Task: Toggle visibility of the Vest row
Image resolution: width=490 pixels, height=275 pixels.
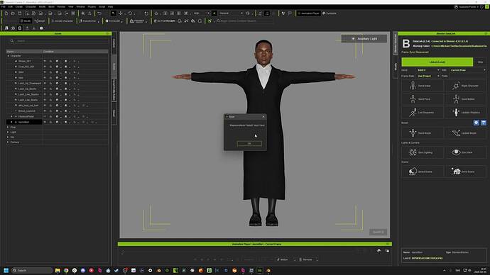Action: (45, 78)
